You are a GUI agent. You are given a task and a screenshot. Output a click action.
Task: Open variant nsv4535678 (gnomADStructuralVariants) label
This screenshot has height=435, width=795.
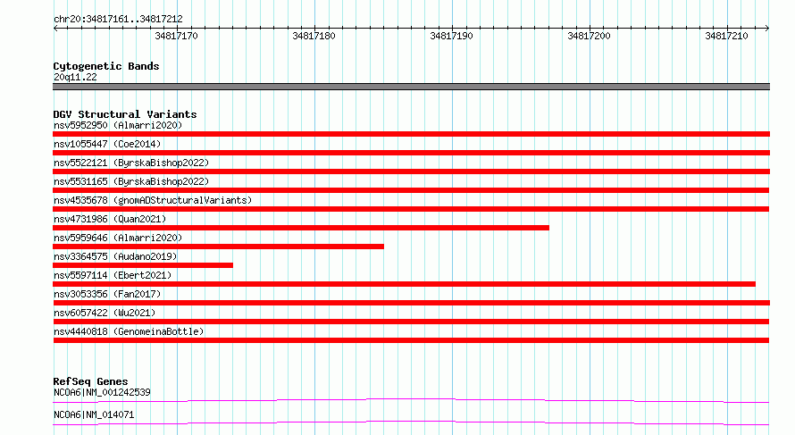[153, 200]
